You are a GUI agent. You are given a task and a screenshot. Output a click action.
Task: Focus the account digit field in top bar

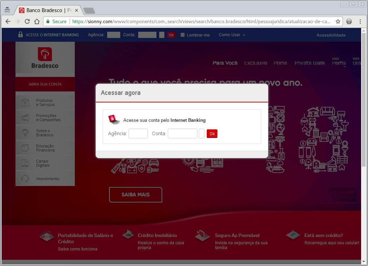click(162, 35)
